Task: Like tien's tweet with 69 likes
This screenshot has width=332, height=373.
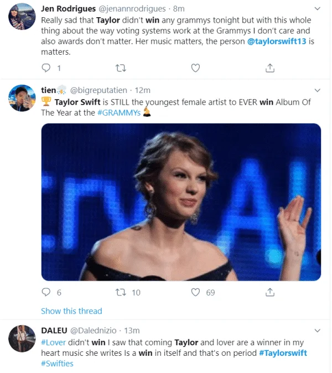Action: click(195, 292)
